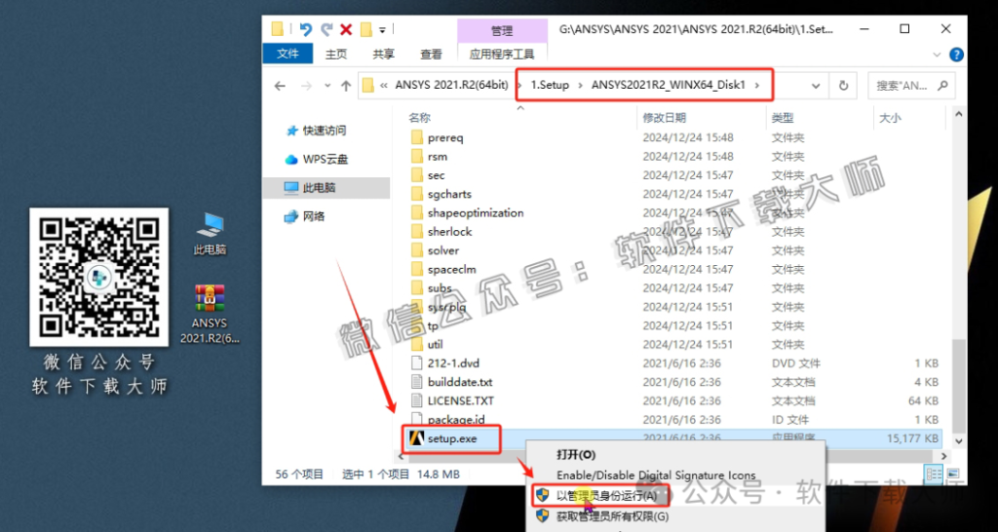Viewport: 998px width, 532px height.
Task: Select 快速访问 in navigation pane
Action: pos(324,131)
